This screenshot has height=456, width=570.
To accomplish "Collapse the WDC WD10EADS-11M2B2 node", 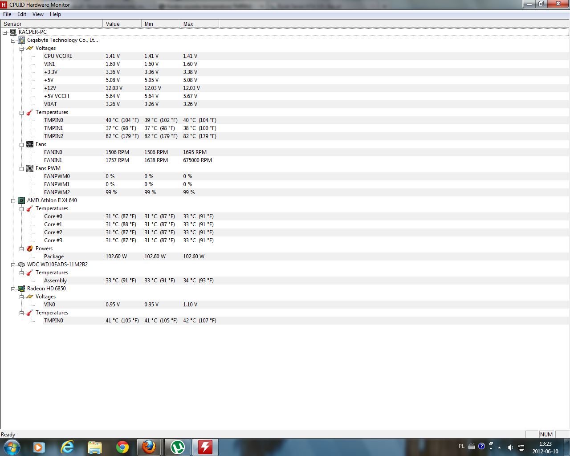I will pyautogui.click(x=13, y=265).
